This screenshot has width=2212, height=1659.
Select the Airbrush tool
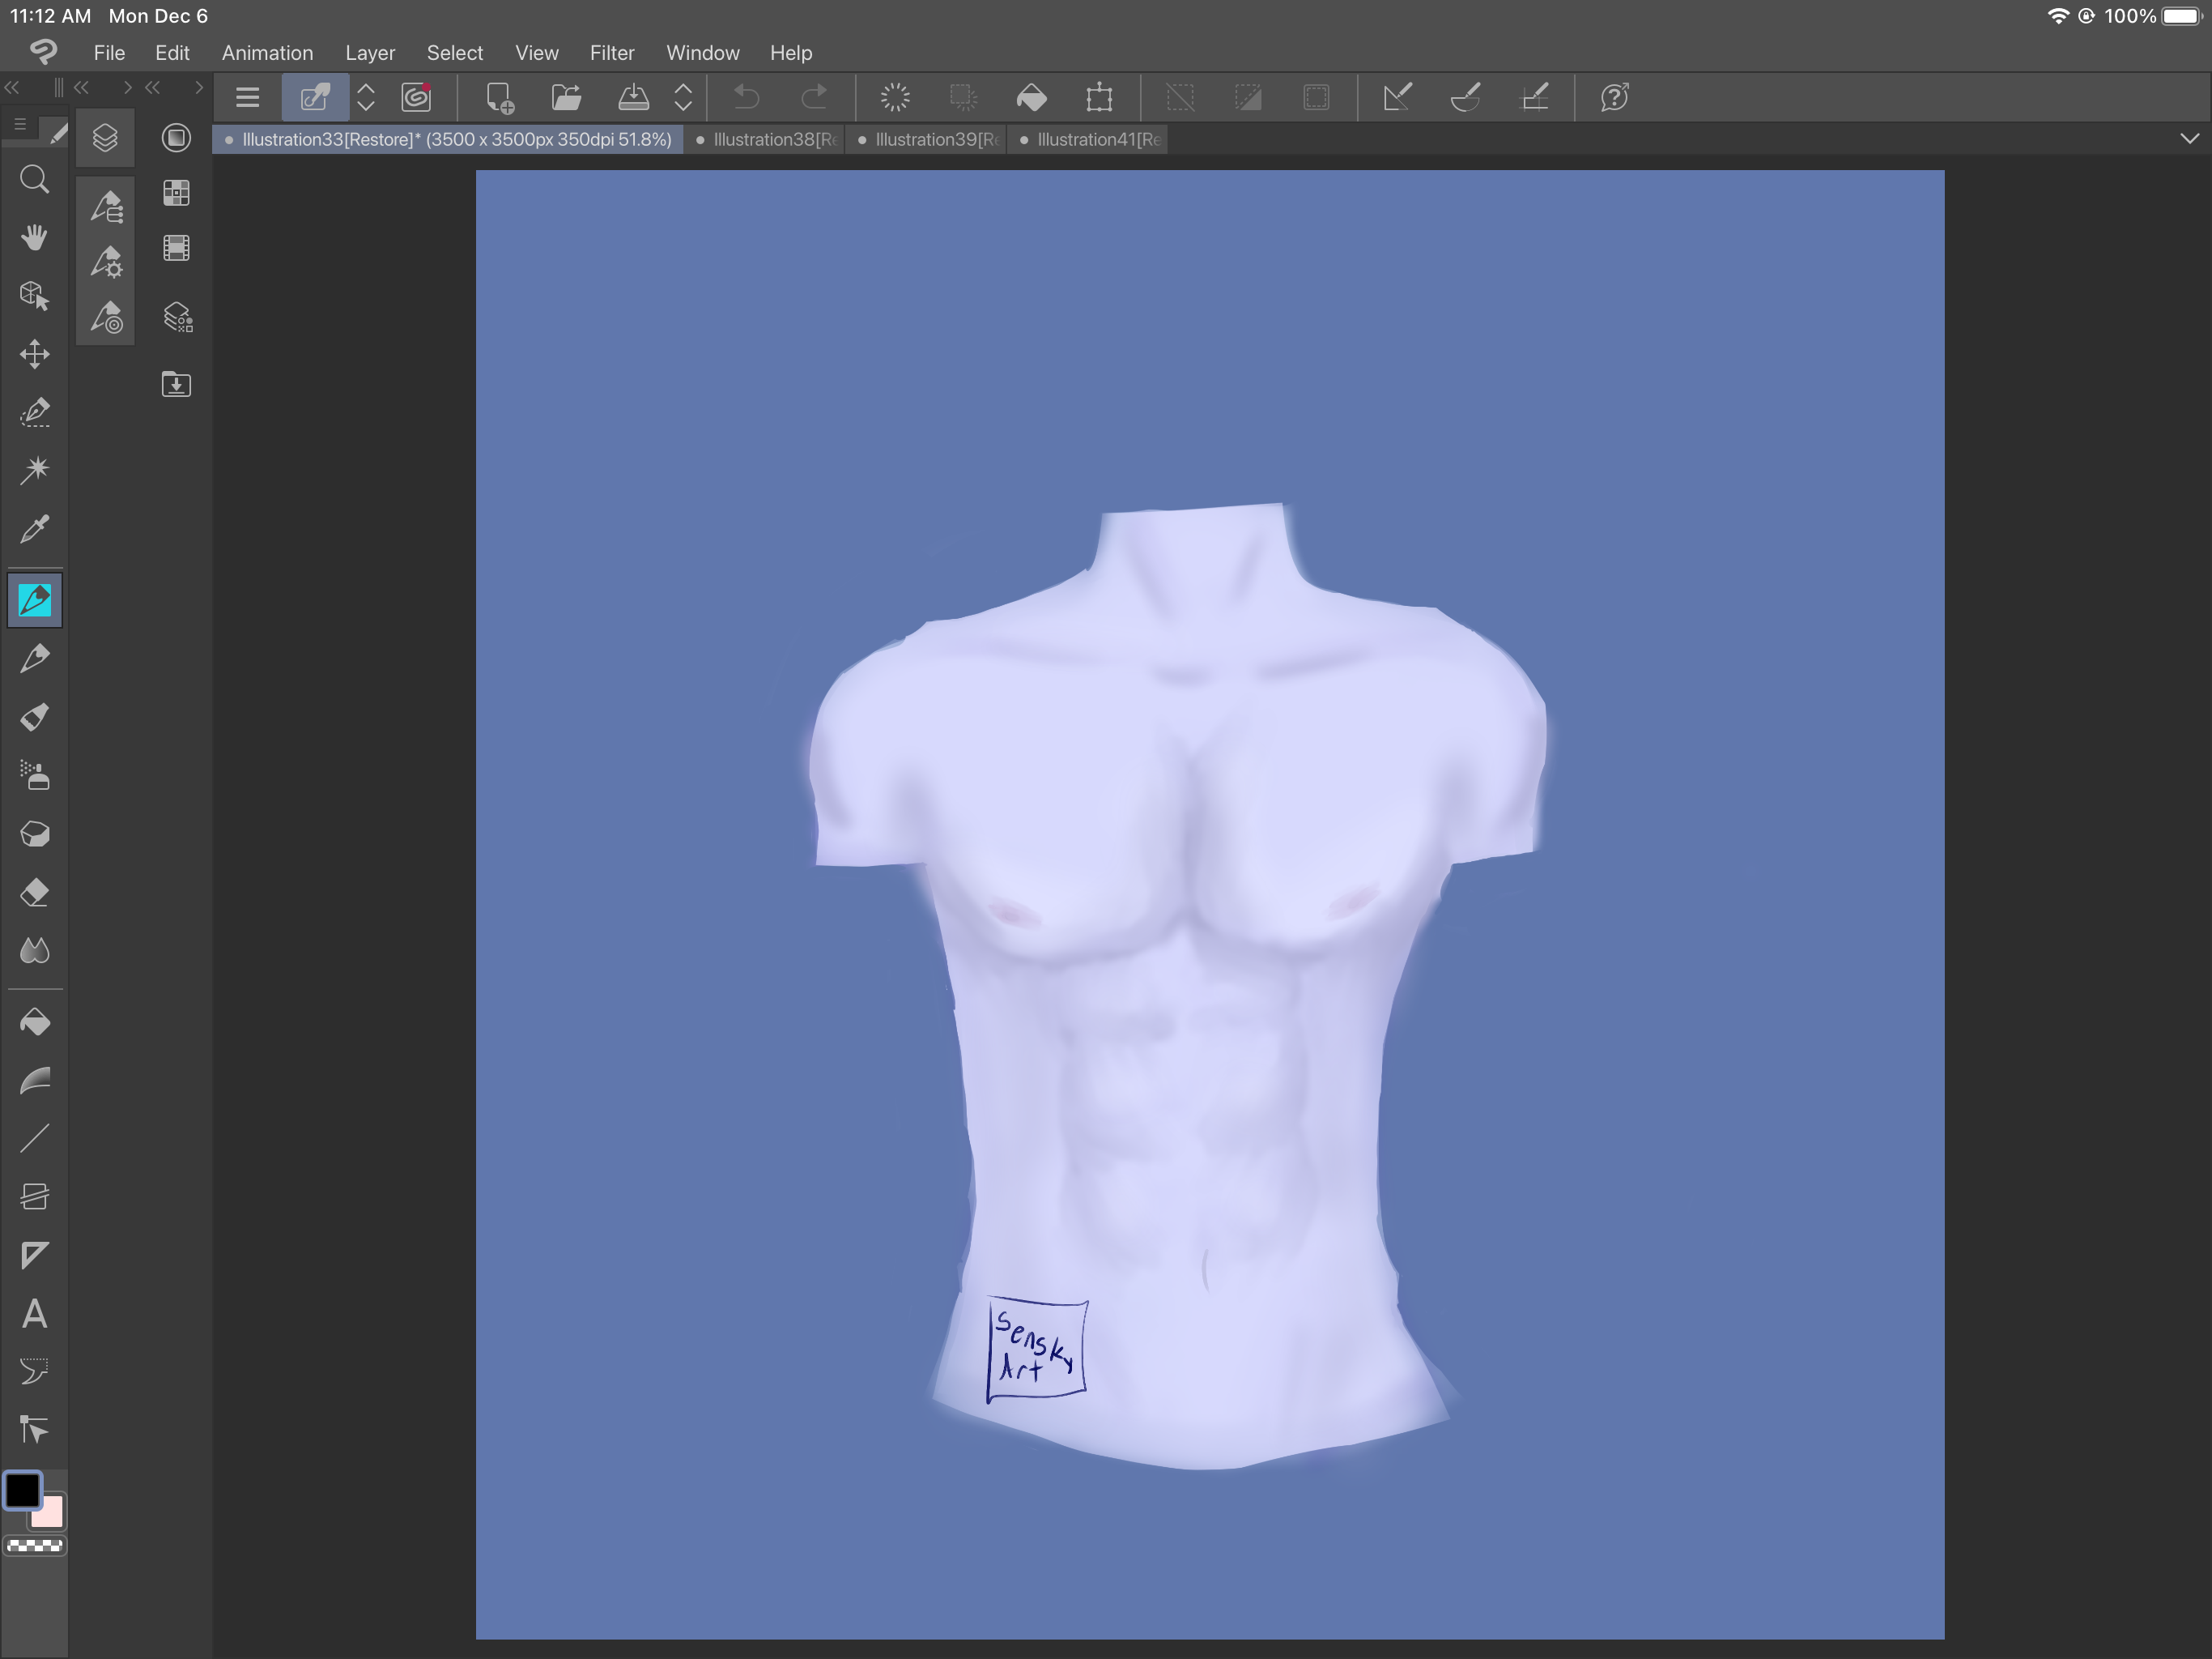click(35, 775)
